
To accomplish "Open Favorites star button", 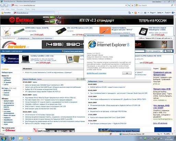I will 6,13.
